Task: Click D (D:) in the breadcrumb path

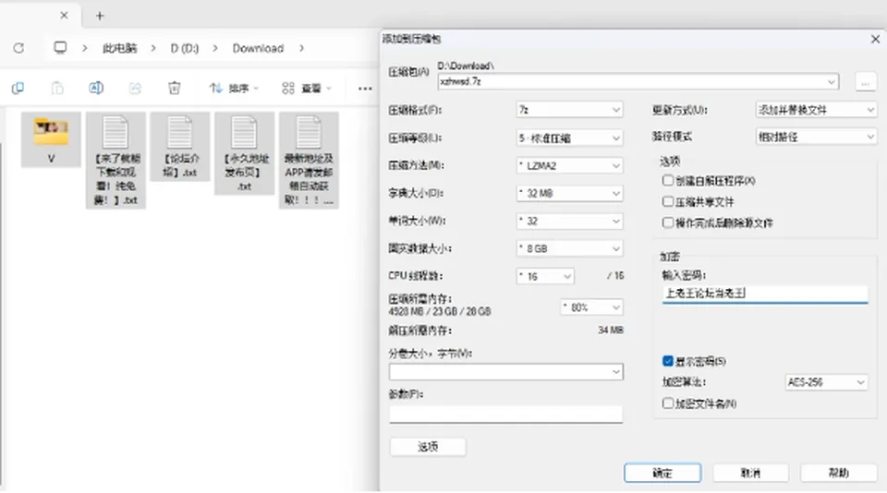Action: (185, 48)
